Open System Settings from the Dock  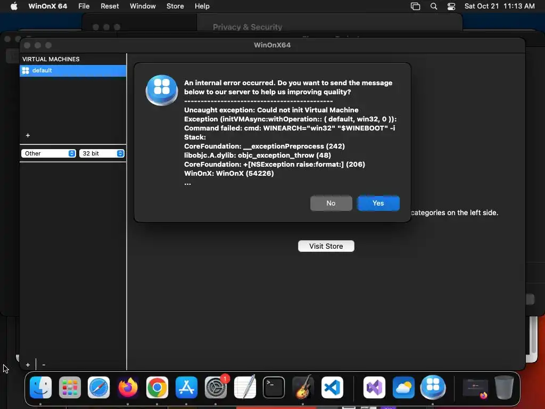216,388
